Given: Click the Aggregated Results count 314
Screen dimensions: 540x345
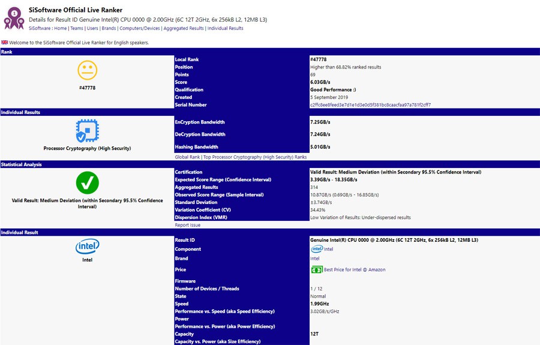Looking at the screenshot, I should click(314, 187).
